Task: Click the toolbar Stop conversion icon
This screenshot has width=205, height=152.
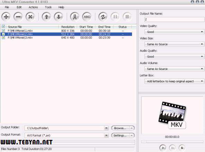Action: point(127,17)
